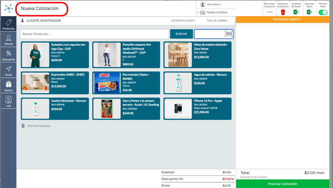Select Exprimidor SMEG product photo
Viewport: 333px width, 188px height.
pyautogui.click(x=35, y=83)
